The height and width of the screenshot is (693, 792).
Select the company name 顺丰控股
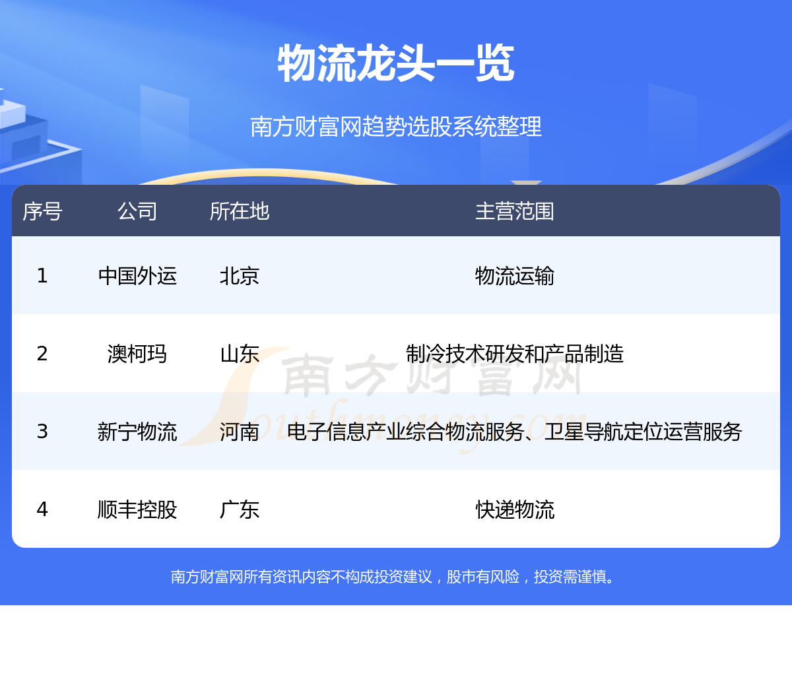pos(137,510)
